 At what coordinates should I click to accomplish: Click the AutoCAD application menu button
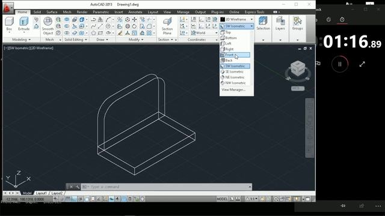(8, 8)
